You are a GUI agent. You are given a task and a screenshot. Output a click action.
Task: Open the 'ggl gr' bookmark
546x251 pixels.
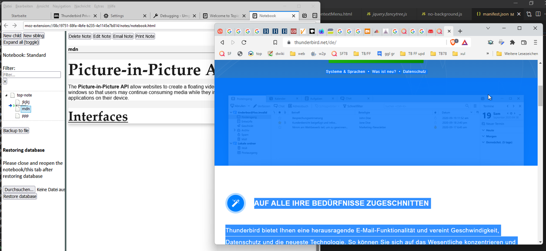coord(385,54)
